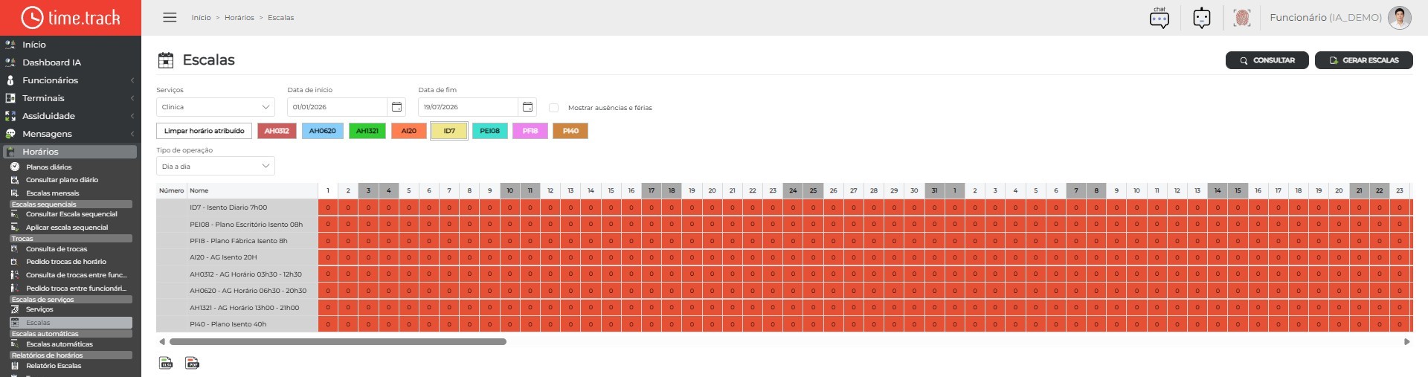The width and height of the screenshot is (1428, 377).
Task: Open Relatório Escalas in the sidebar
Action: click(54, 366)
